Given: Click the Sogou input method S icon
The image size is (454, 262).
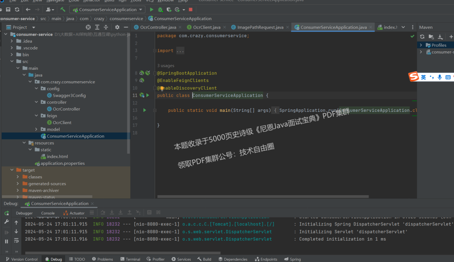Looking at the screenshot, I should coord(414,77).
